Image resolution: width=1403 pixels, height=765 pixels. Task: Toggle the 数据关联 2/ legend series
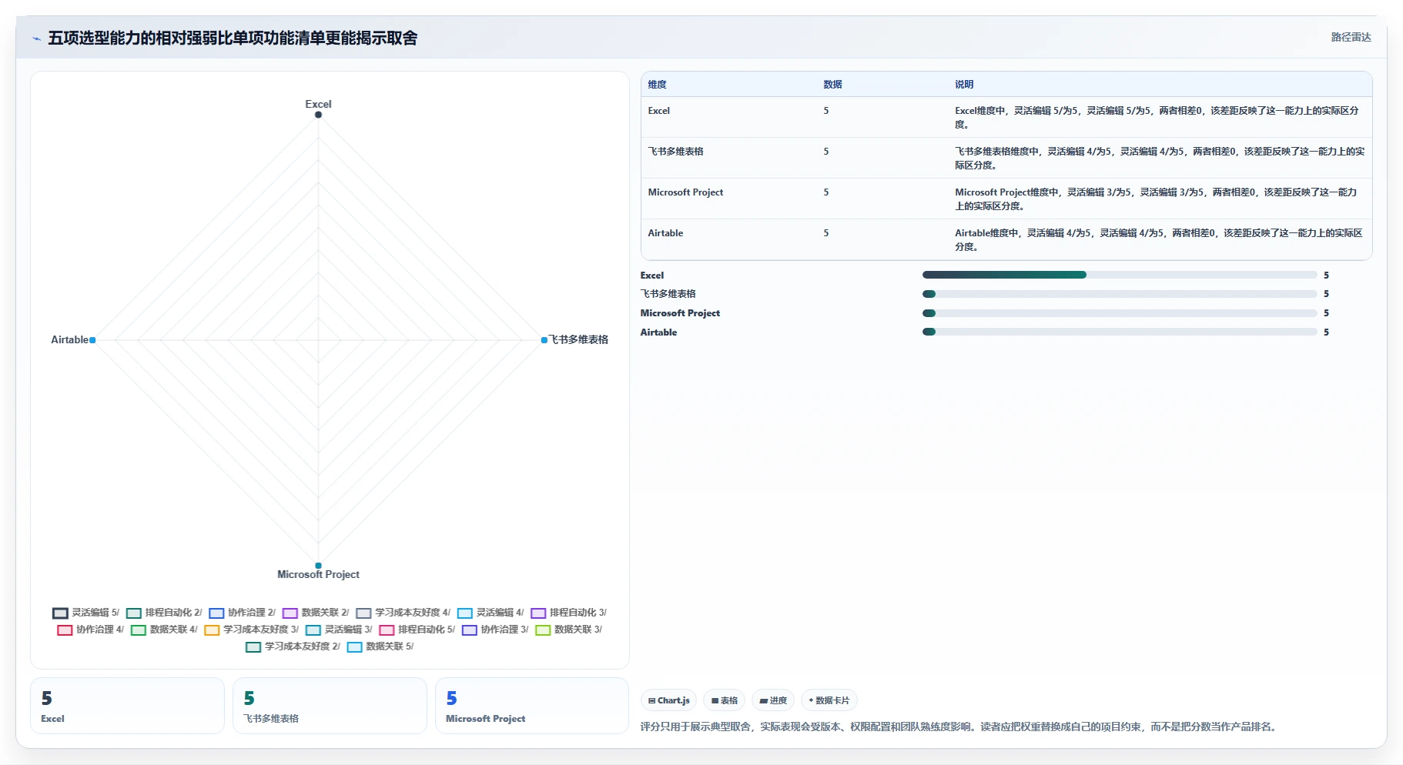point(316,613)
